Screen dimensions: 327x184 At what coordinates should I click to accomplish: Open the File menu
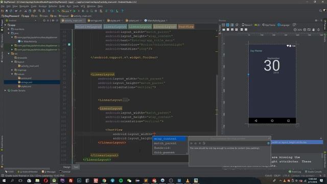tap(3, 6)
